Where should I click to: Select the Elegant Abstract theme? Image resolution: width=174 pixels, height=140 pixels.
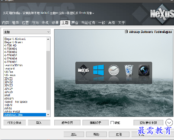coord(25,39)
